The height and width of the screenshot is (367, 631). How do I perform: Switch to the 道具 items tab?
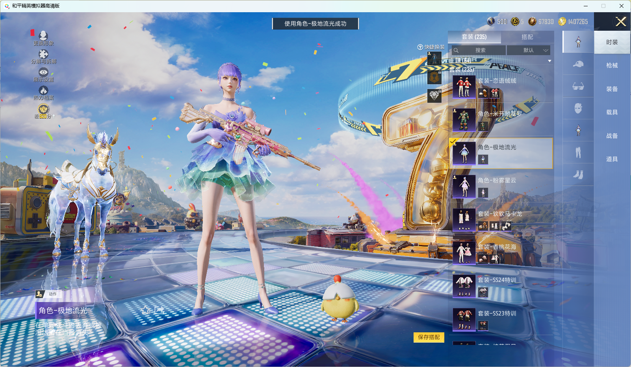612,159
